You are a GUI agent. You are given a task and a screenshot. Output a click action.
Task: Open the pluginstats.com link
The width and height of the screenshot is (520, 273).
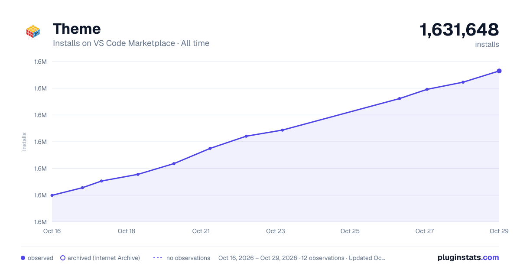tap(468, 257)
